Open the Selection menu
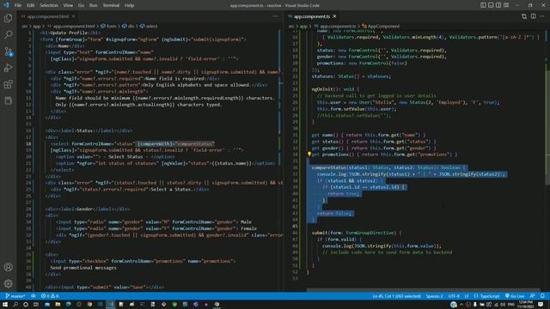Image resolution: width=550 pixels, height=309 pixels. 49,5
